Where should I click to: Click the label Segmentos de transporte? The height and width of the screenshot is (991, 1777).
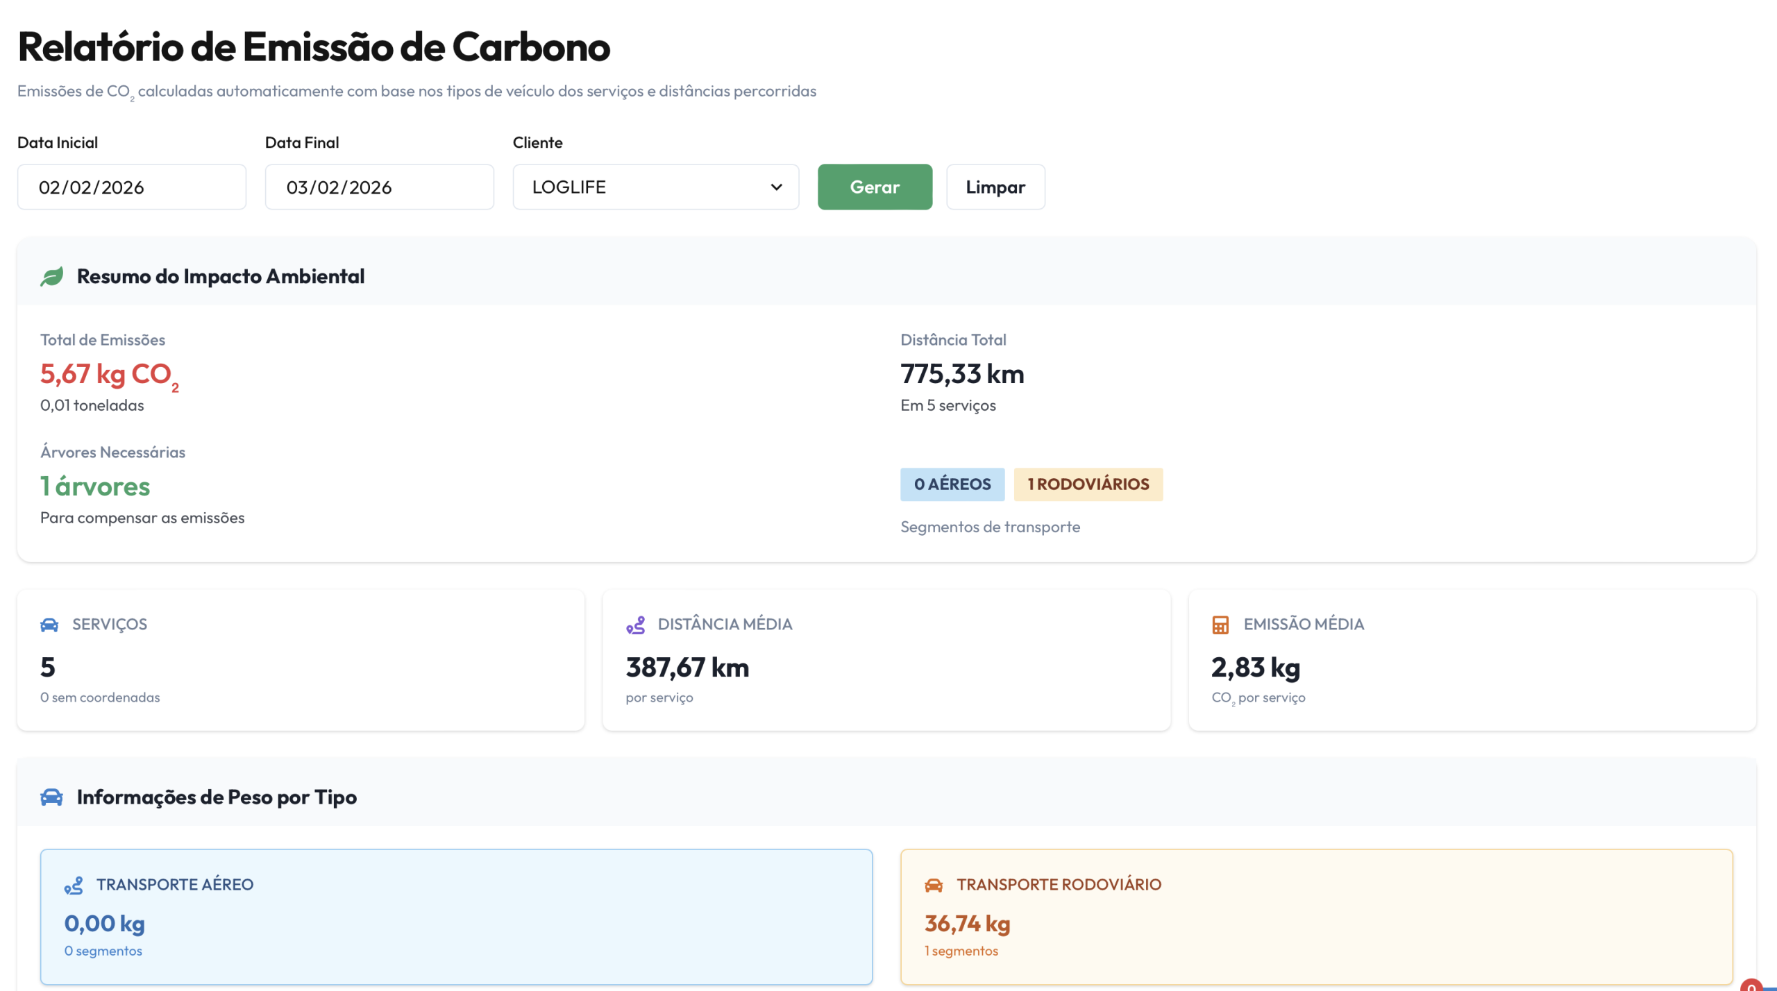(990, 527)
